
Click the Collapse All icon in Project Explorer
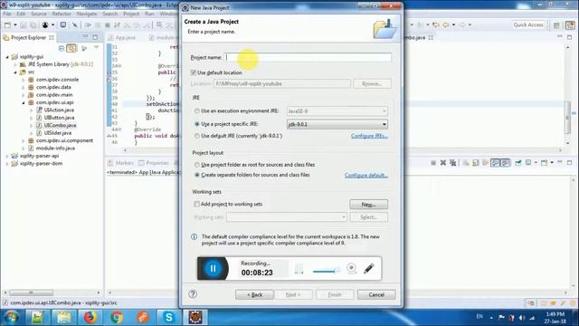[62, 48]
